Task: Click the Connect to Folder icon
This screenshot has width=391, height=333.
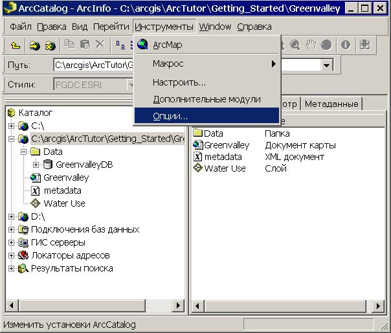Action: coord(35,45)
